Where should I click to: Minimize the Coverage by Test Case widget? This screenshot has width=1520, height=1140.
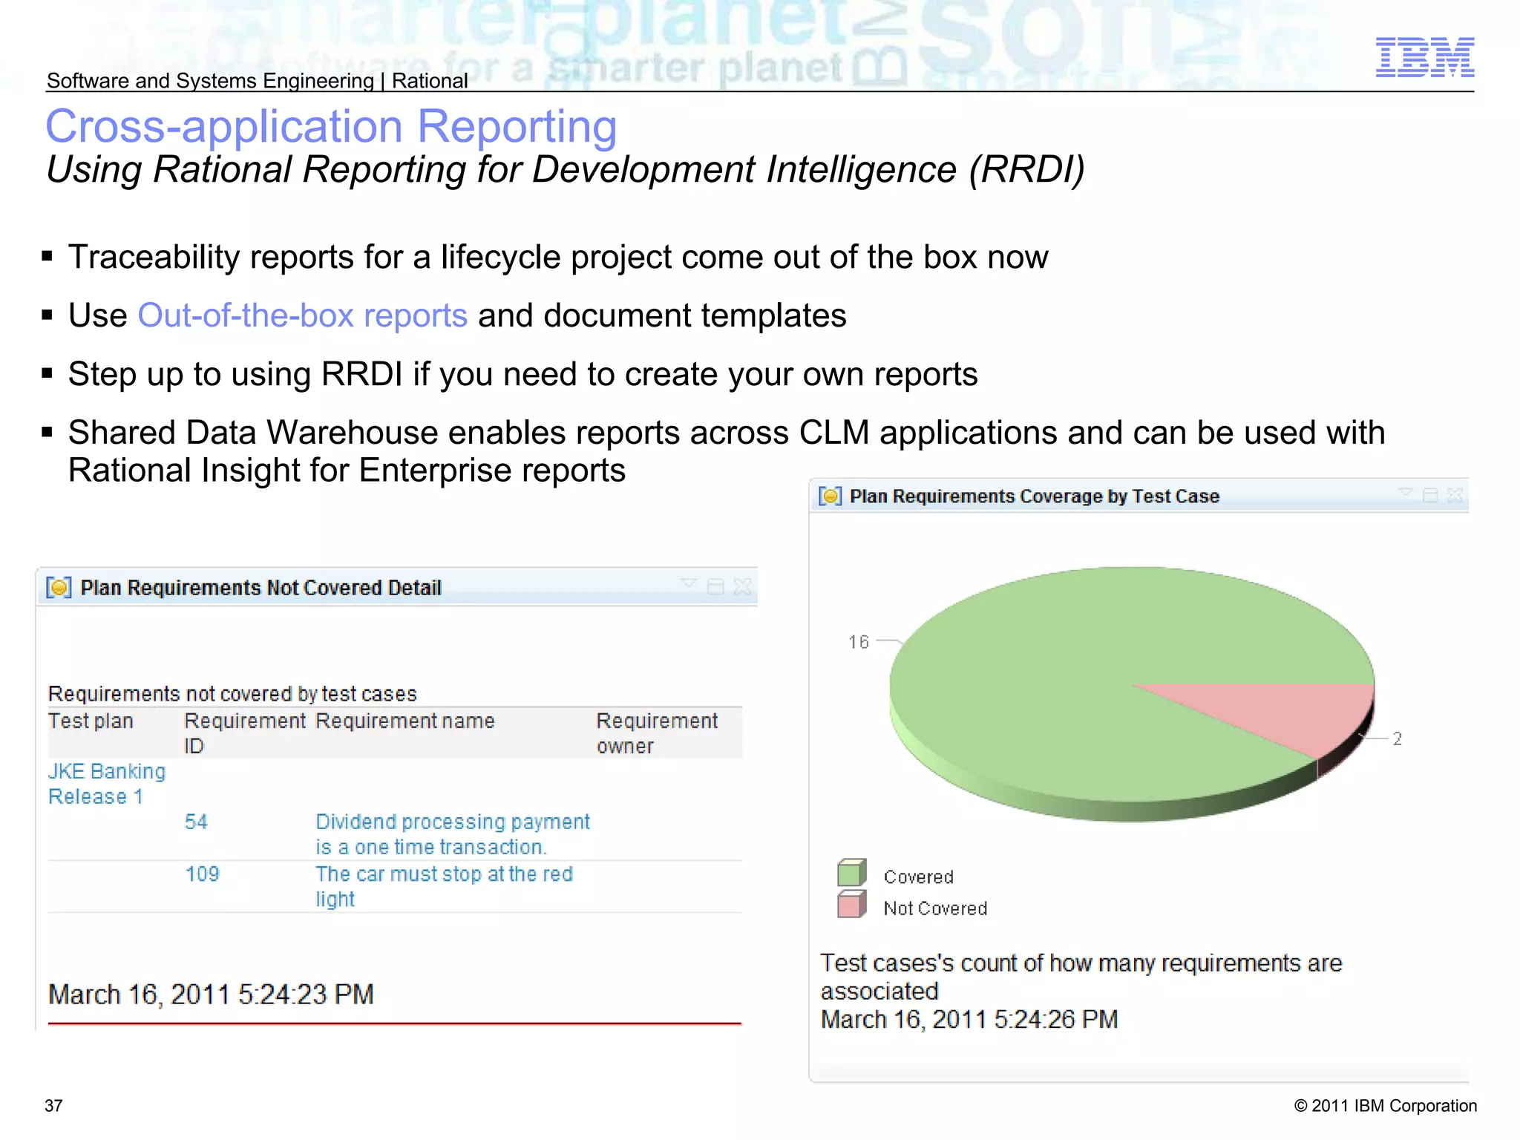click(1430, 495)
